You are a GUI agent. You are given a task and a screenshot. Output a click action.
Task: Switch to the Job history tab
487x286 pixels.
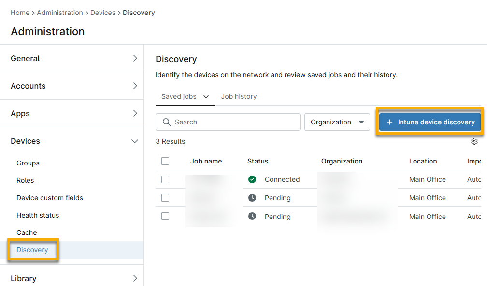pyautogui.click(x=239, y=96)
